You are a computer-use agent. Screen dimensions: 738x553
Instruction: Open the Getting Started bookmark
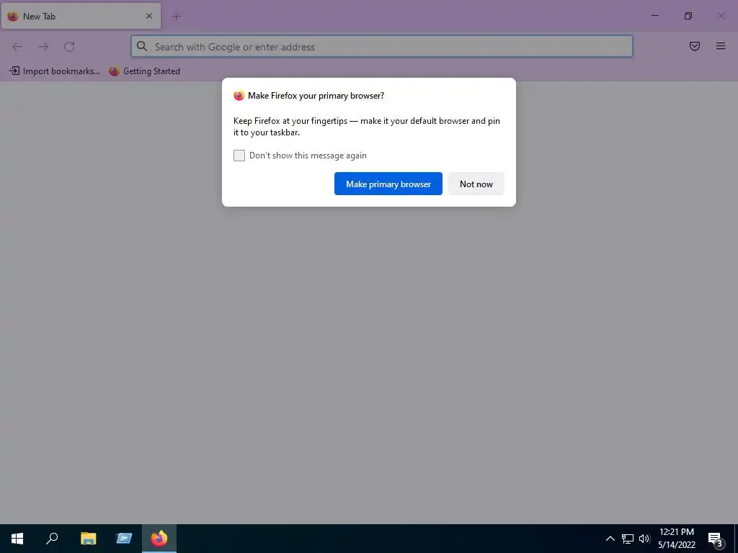tap(144, 71)
